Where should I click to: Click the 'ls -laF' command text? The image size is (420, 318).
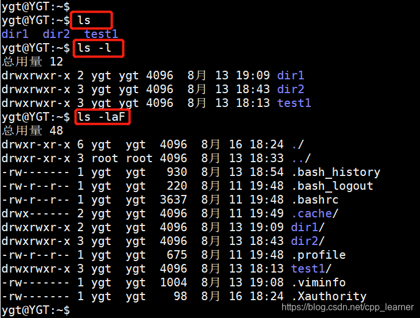pos(101,117)
